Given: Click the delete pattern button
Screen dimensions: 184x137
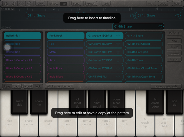Looking at the screenshot, I should (x=174, y=47).
